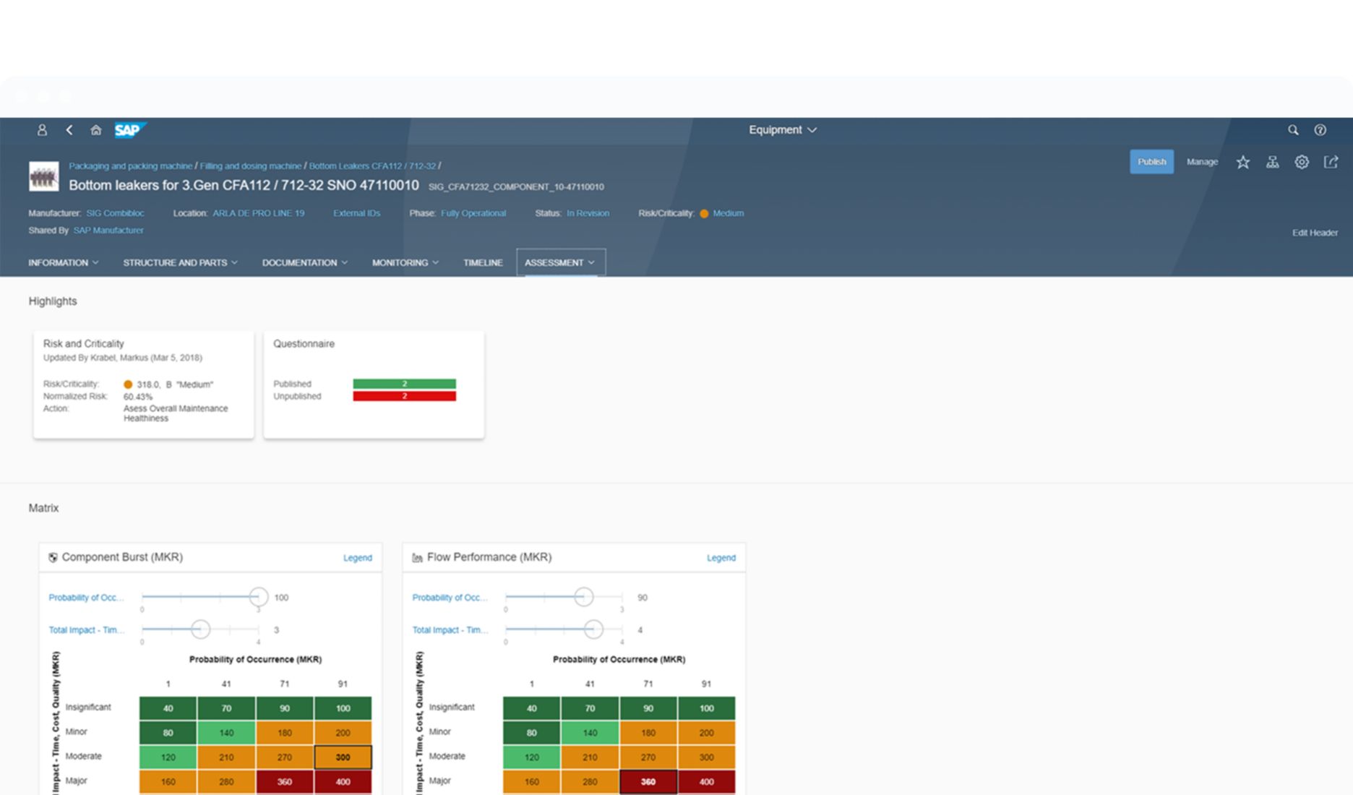Open the Legend for Flow Performance matrix
1353x795 pixels.
721,557
